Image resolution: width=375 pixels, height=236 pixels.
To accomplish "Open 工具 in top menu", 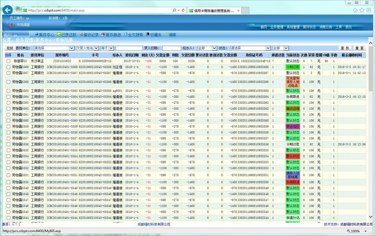I will pos(339,27).
